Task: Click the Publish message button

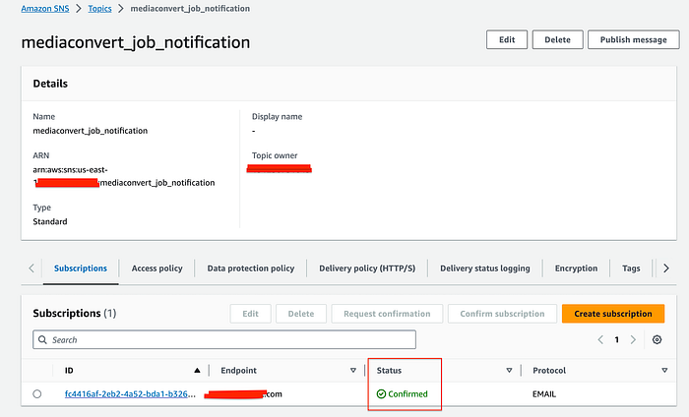Action: [633, 40]
